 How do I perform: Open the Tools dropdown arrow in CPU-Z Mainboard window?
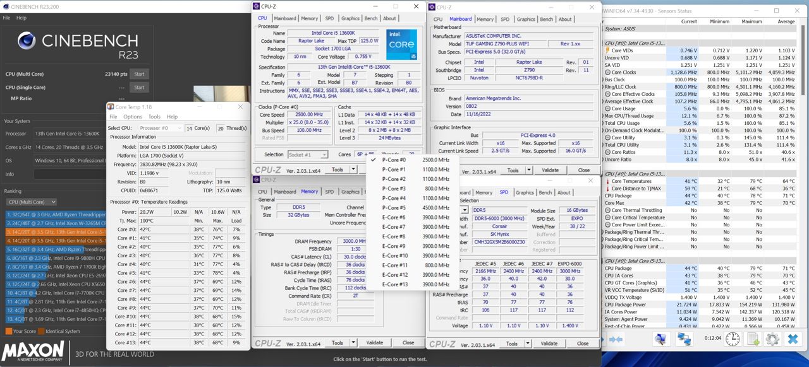(x=528, y=170)
